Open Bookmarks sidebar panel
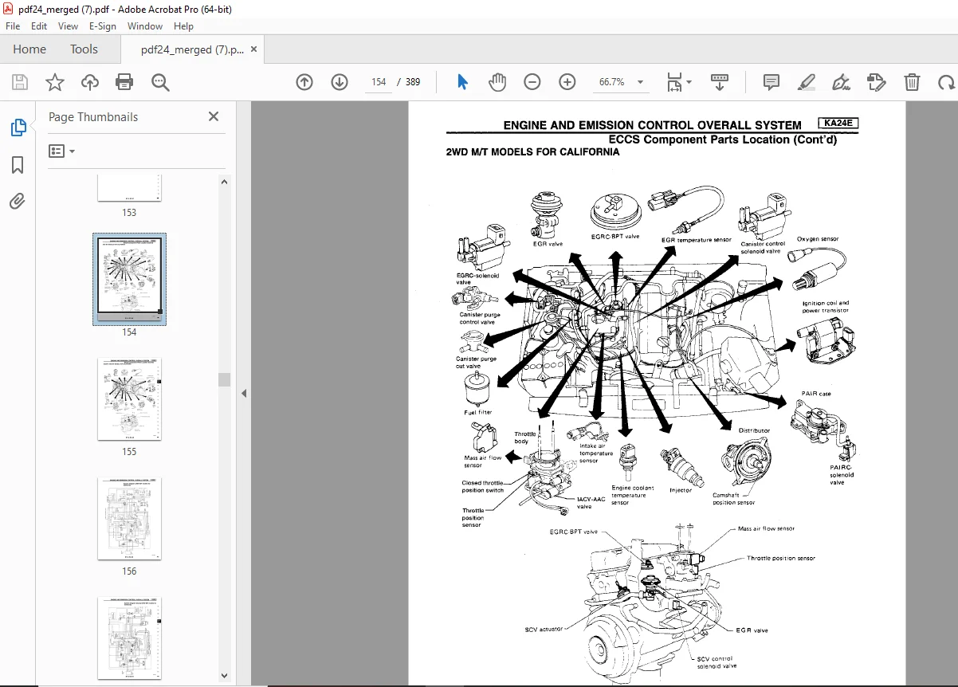 [18, 165]
